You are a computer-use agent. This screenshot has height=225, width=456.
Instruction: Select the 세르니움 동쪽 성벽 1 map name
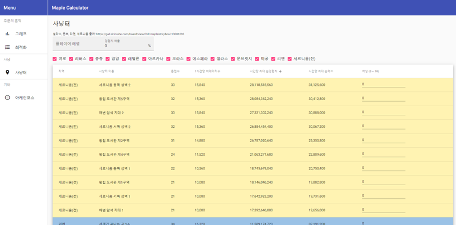[x=115, y=168]
